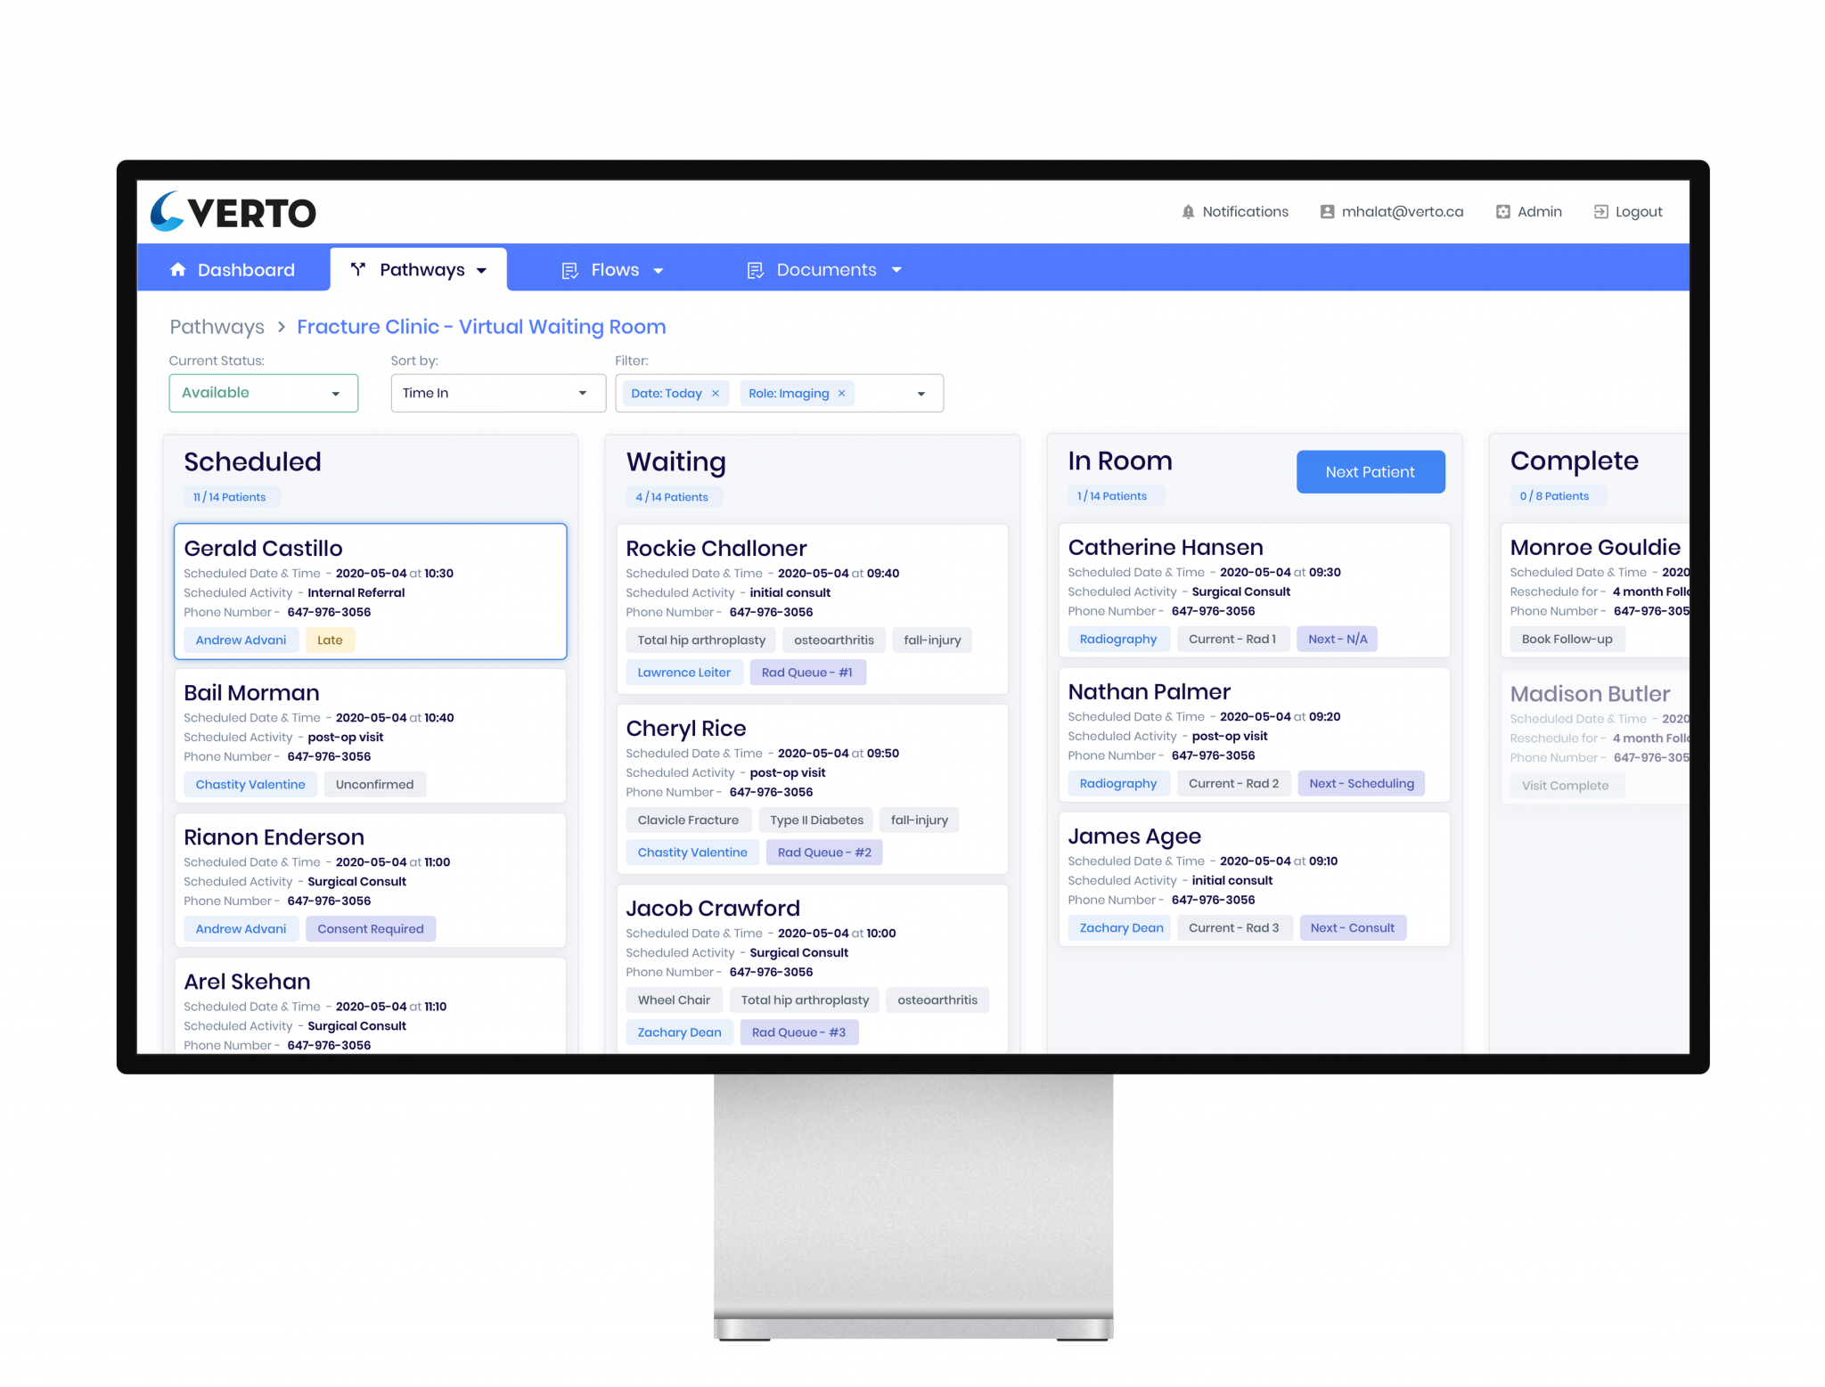Click the Rad Queue - #1 tag

pos(806,673)
